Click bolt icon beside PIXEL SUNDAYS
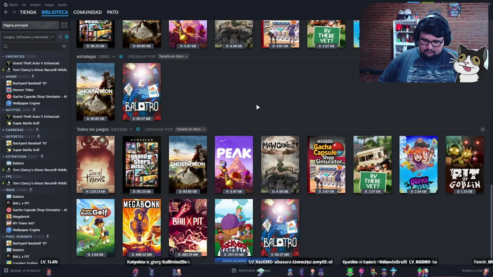 pyautogui.click(x=48, y=237)
